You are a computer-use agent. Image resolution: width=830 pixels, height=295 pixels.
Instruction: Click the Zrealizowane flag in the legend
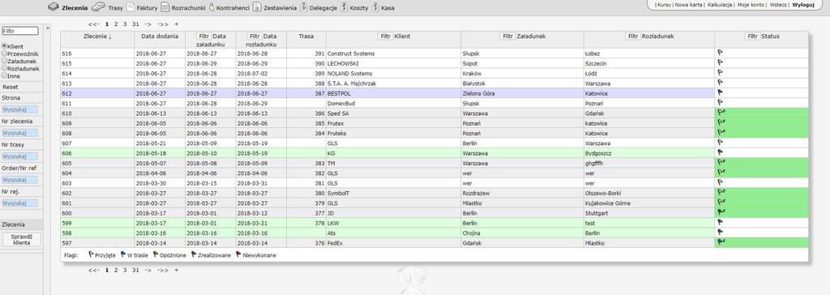point(194,254)
